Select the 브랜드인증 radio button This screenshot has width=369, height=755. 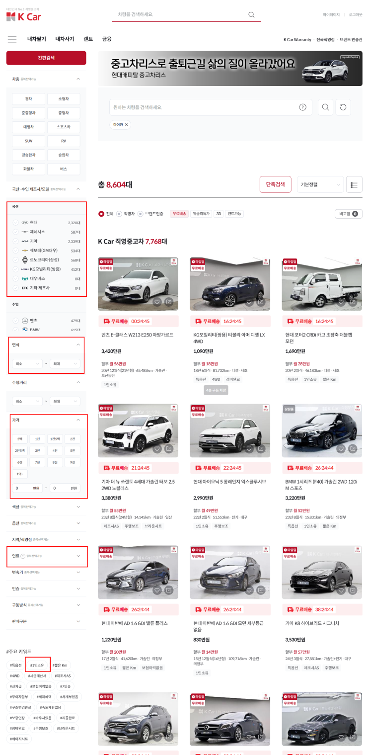click(141, 214)
